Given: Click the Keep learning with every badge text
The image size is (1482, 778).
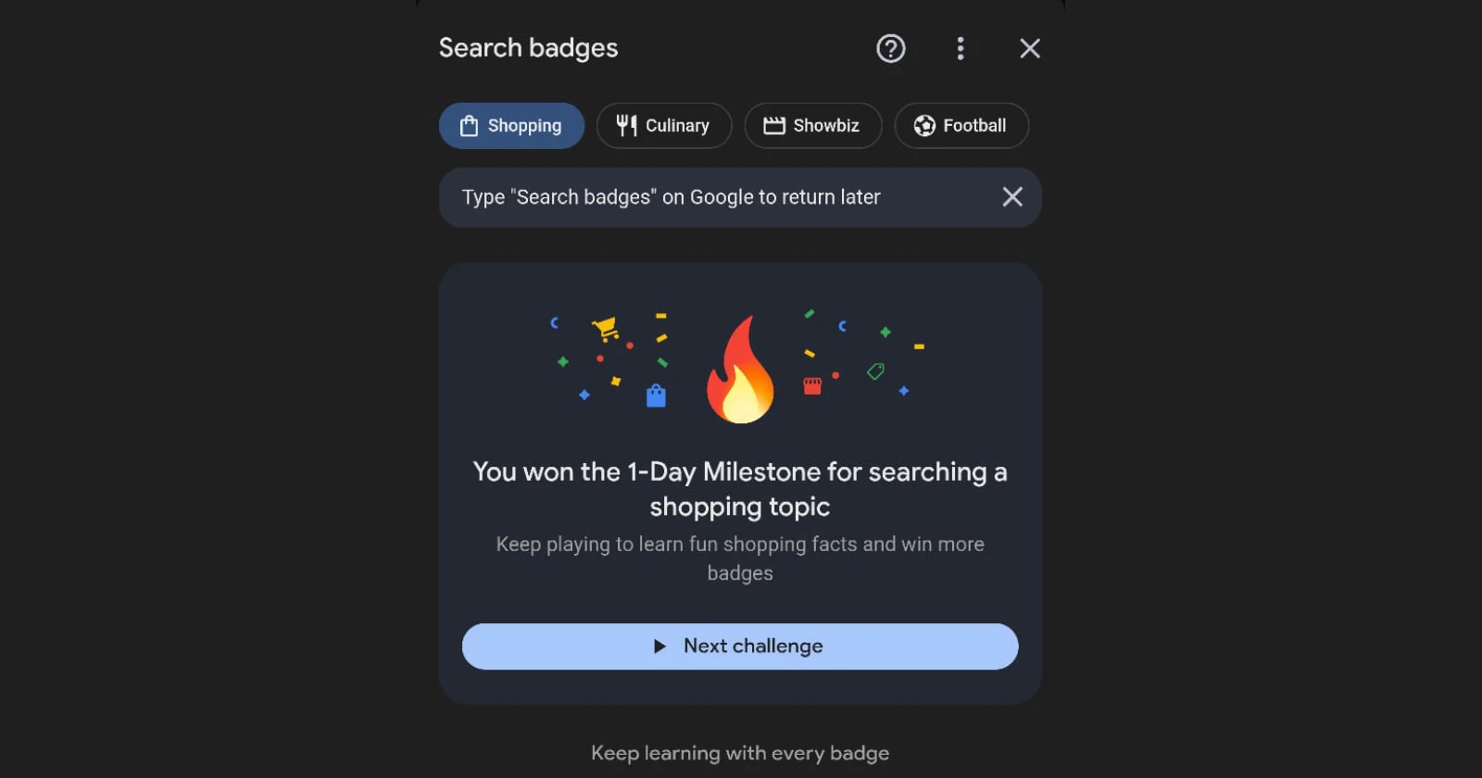Looking at the screenshot, I should pos(739,752).
